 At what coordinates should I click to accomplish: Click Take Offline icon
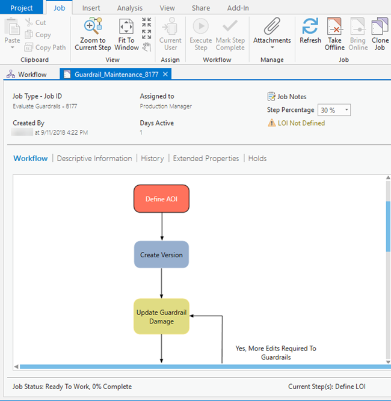click(334, 26)
